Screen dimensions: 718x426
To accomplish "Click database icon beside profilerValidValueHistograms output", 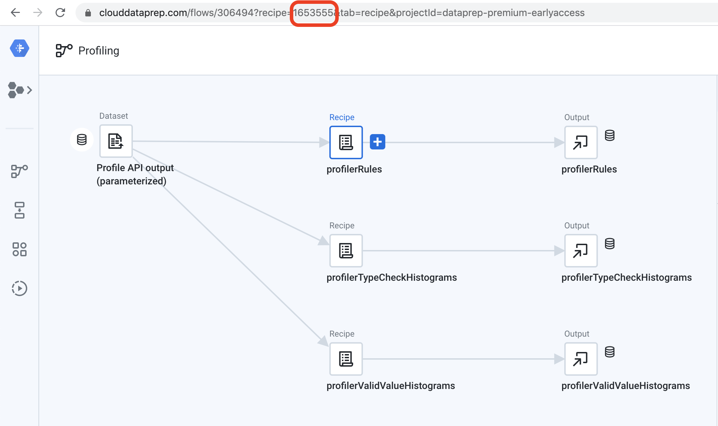I will click(x=610, y=352).
